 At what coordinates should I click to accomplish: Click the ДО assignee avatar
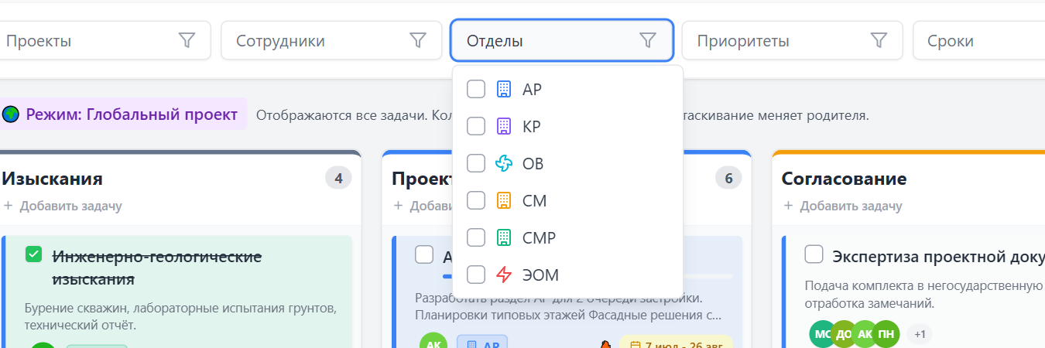844,333
